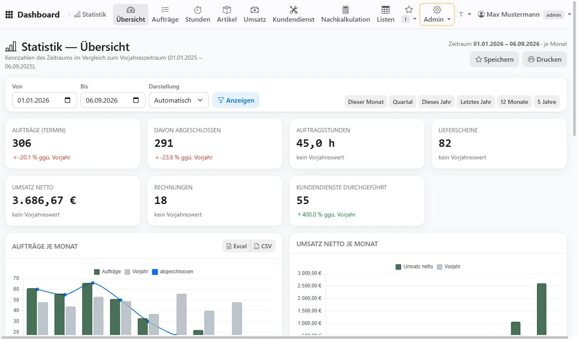Click the Aufträge (Termin) value 306
Screen dimensions: 577x340
[x=22, y=144]
